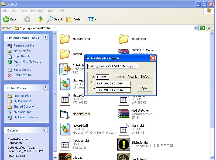
Task: Select the dbghelp.dll icon
Action: pyautogui.click(x=65, y=84)
